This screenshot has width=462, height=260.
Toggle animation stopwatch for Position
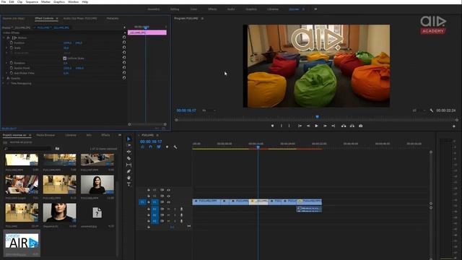tap(12, 43)
